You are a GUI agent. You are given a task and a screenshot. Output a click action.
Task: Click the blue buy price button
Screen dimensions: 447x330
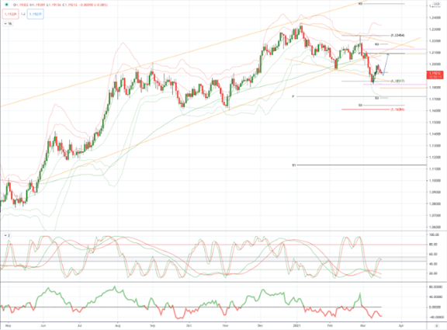[36, 14]
